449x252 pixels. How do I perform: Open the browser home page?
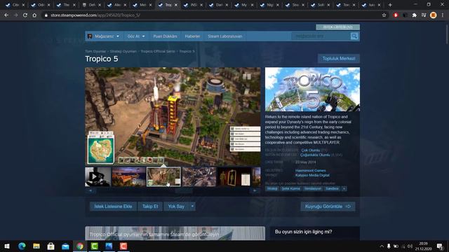34,15
